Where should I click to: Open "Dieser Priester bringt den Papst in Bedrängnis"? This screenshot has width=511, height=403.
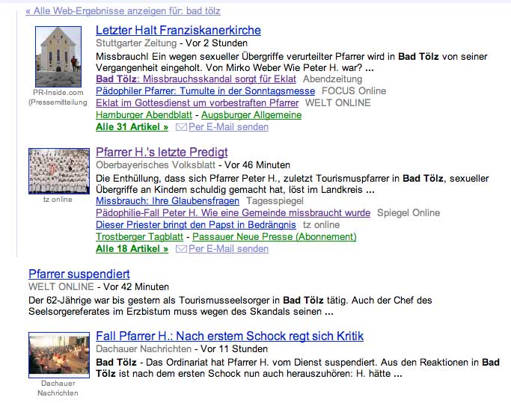click(197, 224)
